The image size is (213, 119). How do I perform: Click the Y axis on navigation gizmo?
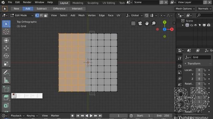coord(164,22)
